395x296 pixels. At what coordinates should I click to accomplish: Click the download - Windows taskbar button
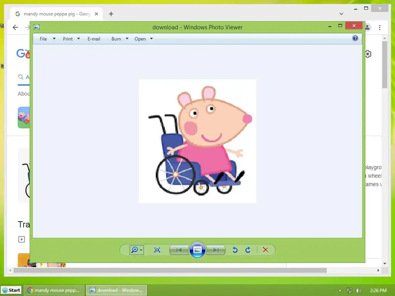click(116, 290)
